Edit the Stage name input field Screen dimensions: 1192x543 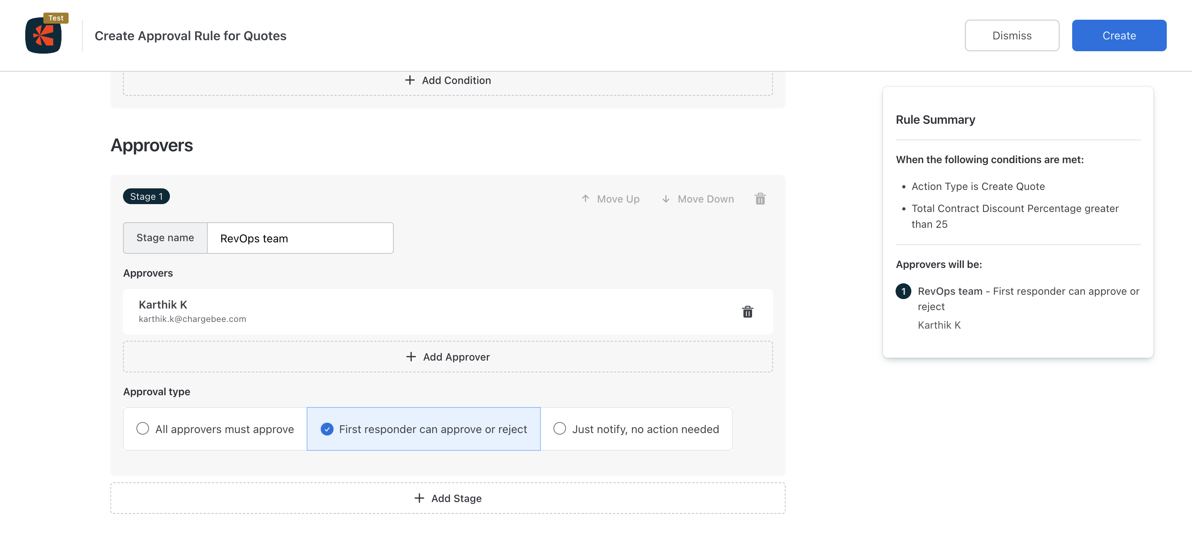[300, 238]
